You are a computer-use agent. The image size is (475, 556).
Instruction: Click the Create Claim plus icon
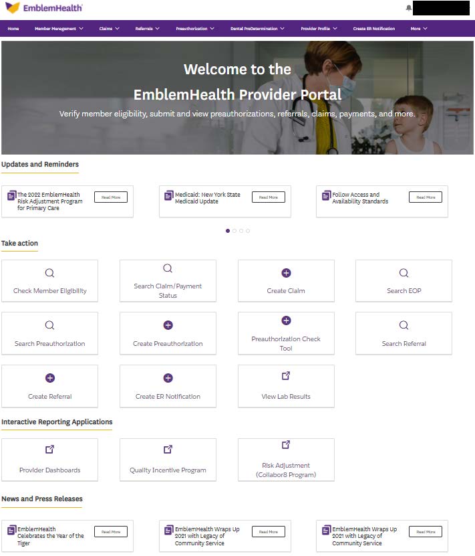point(286,273)
